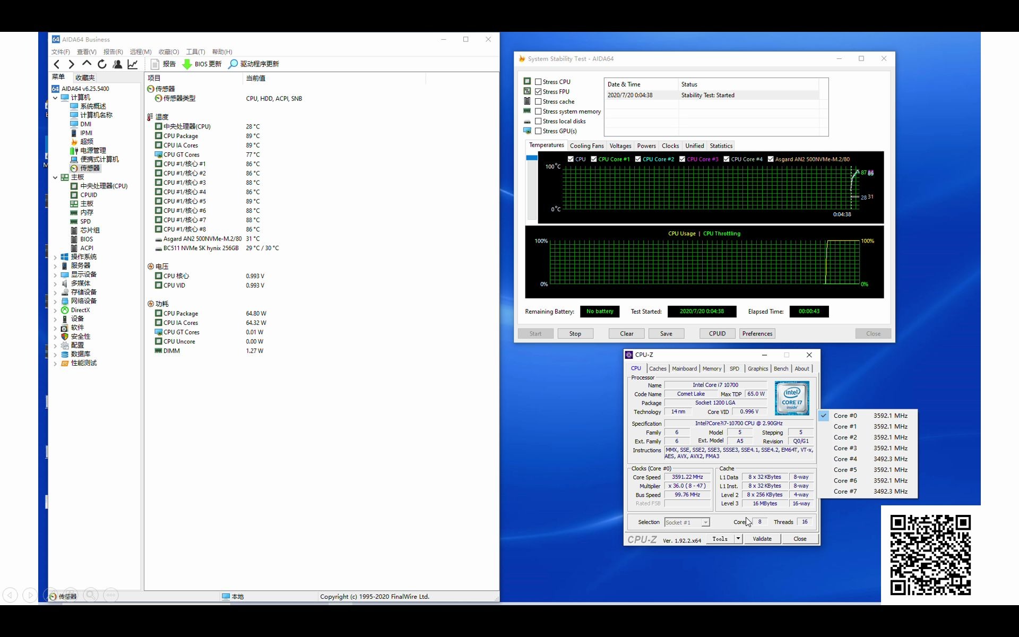Expand the 服务器 tree node

[55, 266]
